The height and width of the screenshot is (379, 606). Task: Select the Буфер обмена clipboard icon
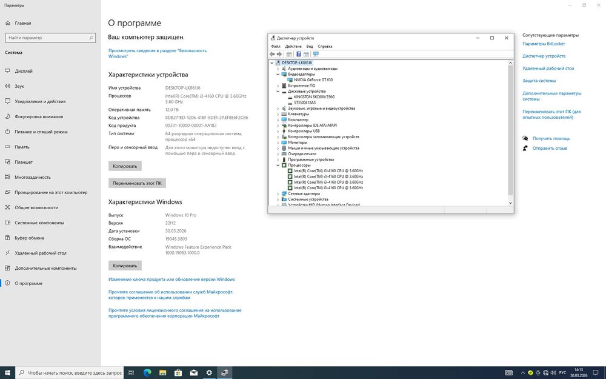click(7, 238)
